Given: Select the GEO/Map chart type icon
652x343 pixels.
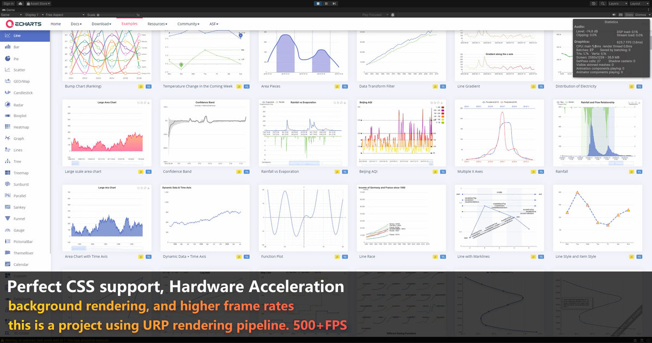Looking at the screenshot, I should click(x=7, y=81).
